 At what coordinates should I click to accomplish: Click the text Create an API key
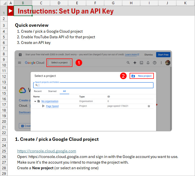[36, 43]
